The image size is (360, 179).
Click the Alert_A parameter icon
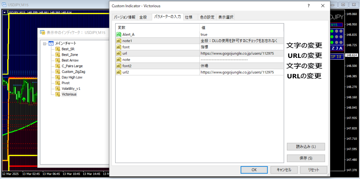119,35
